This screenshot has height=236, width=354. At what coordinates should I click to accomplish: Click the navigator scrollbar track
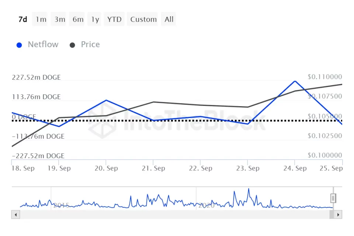pos(177,214)
